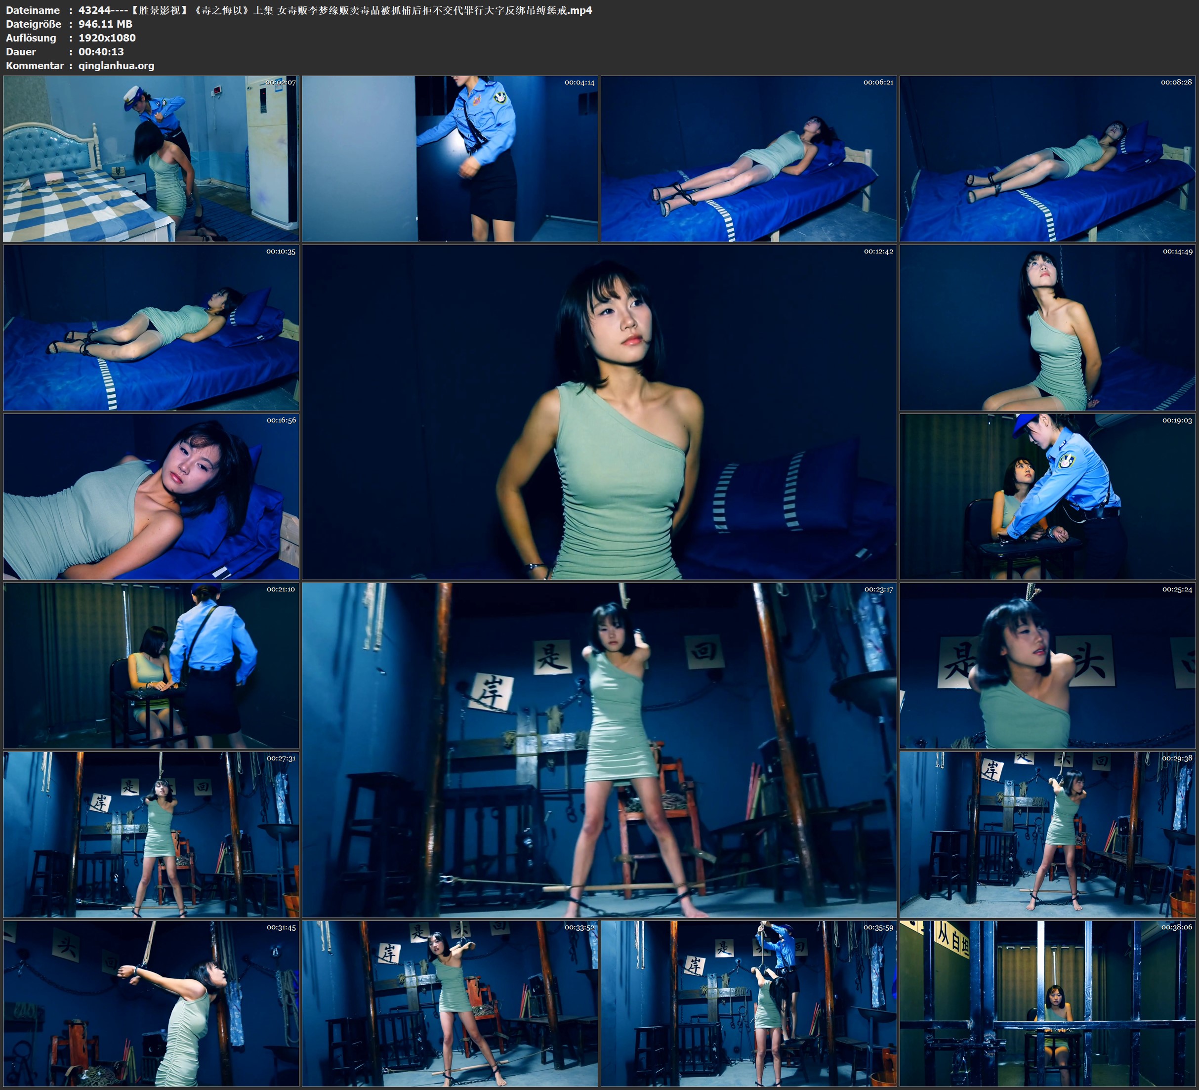Click the thumbnail timestamped 00:02:07
Viewport: 1199px width, 1090px height.
click(x=151, y=159)
